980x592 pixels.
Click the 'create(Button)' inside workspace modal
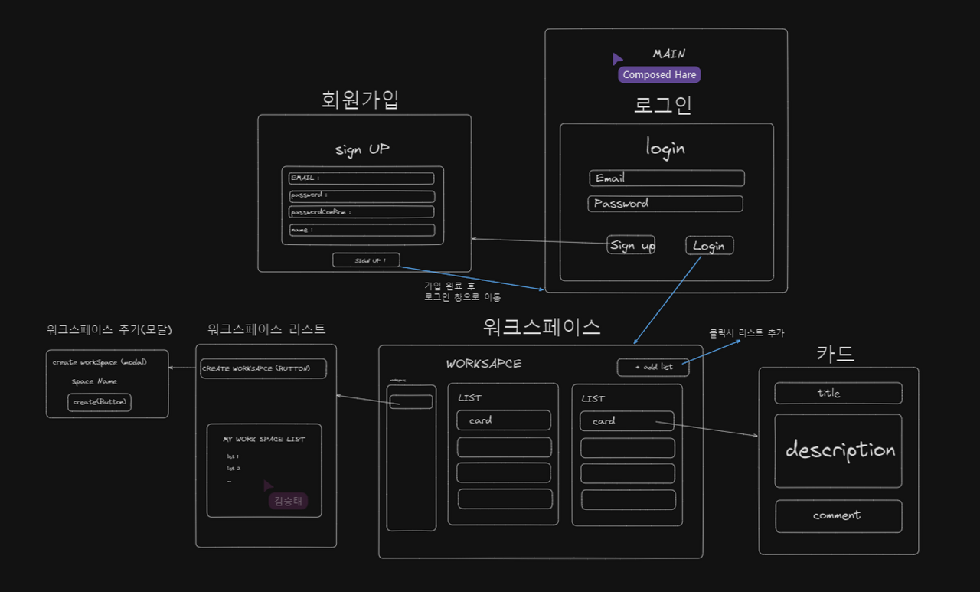point(100,402)
